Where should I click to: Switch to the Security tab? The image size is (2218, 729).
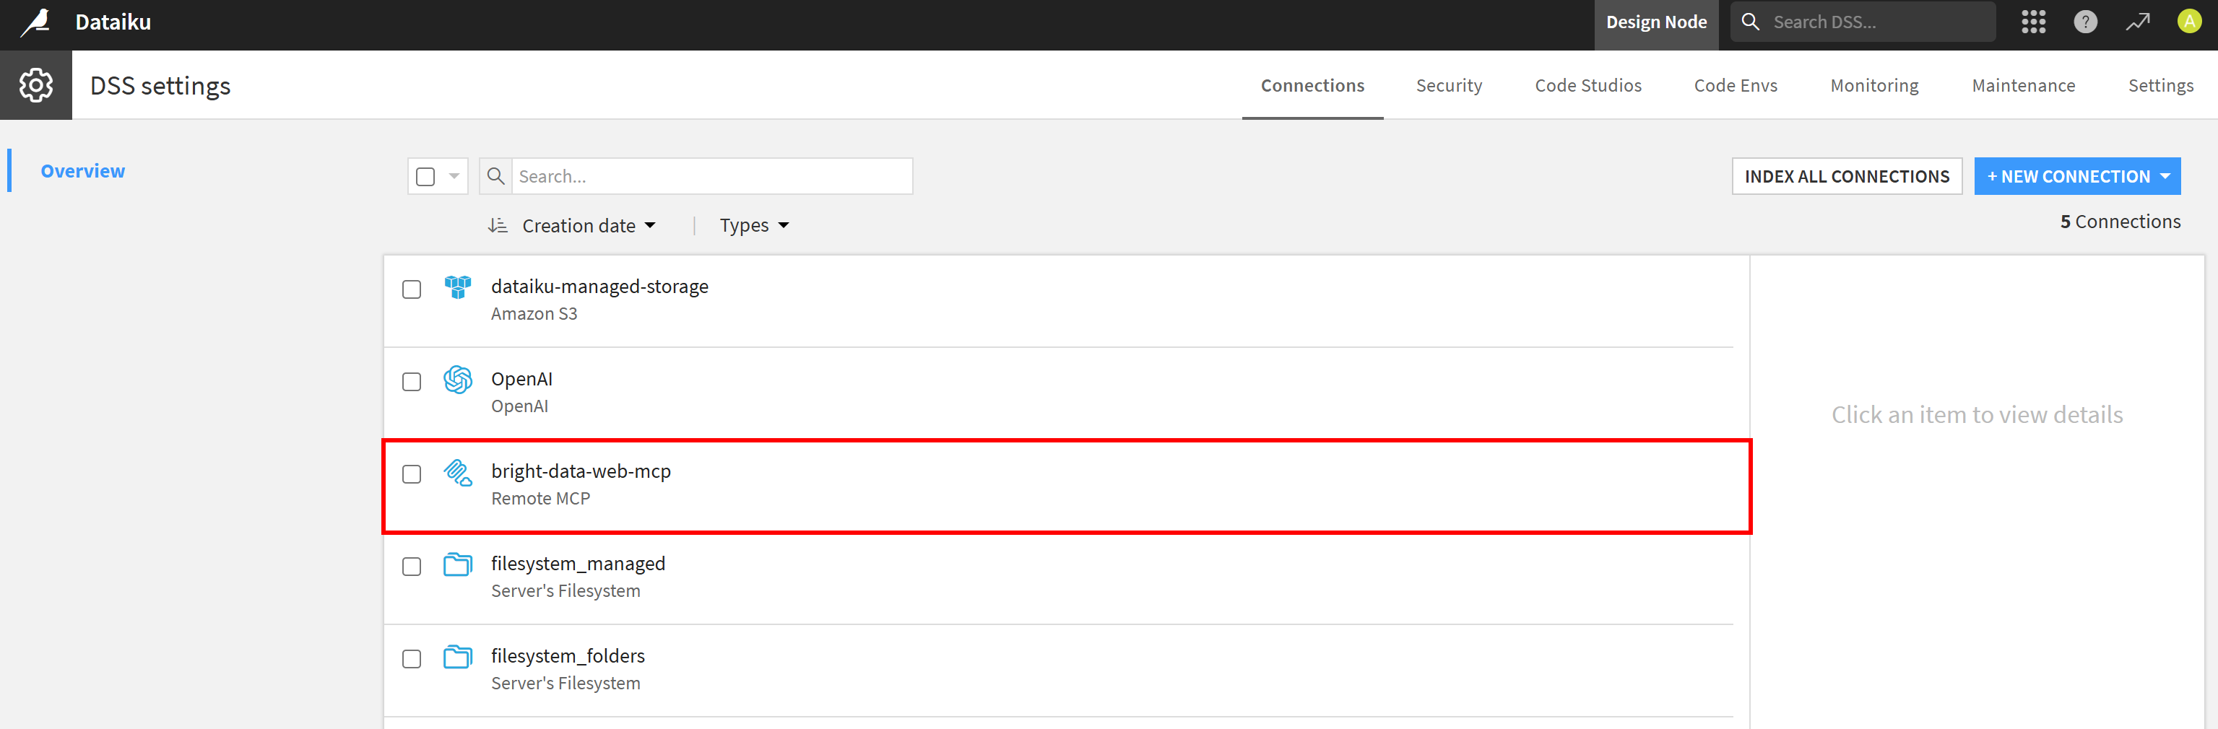(1449, 85)
